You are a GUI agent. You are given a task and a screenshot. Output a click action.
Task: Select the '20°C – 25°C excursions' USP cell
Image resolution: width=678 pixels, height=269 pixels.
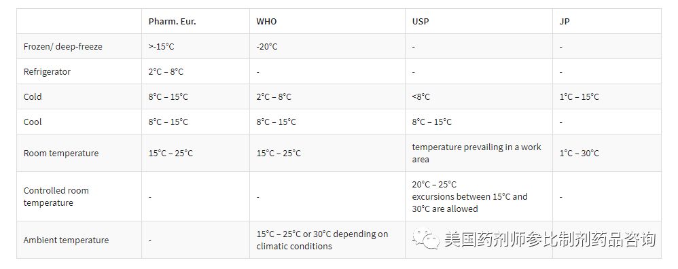coord(469,196)
